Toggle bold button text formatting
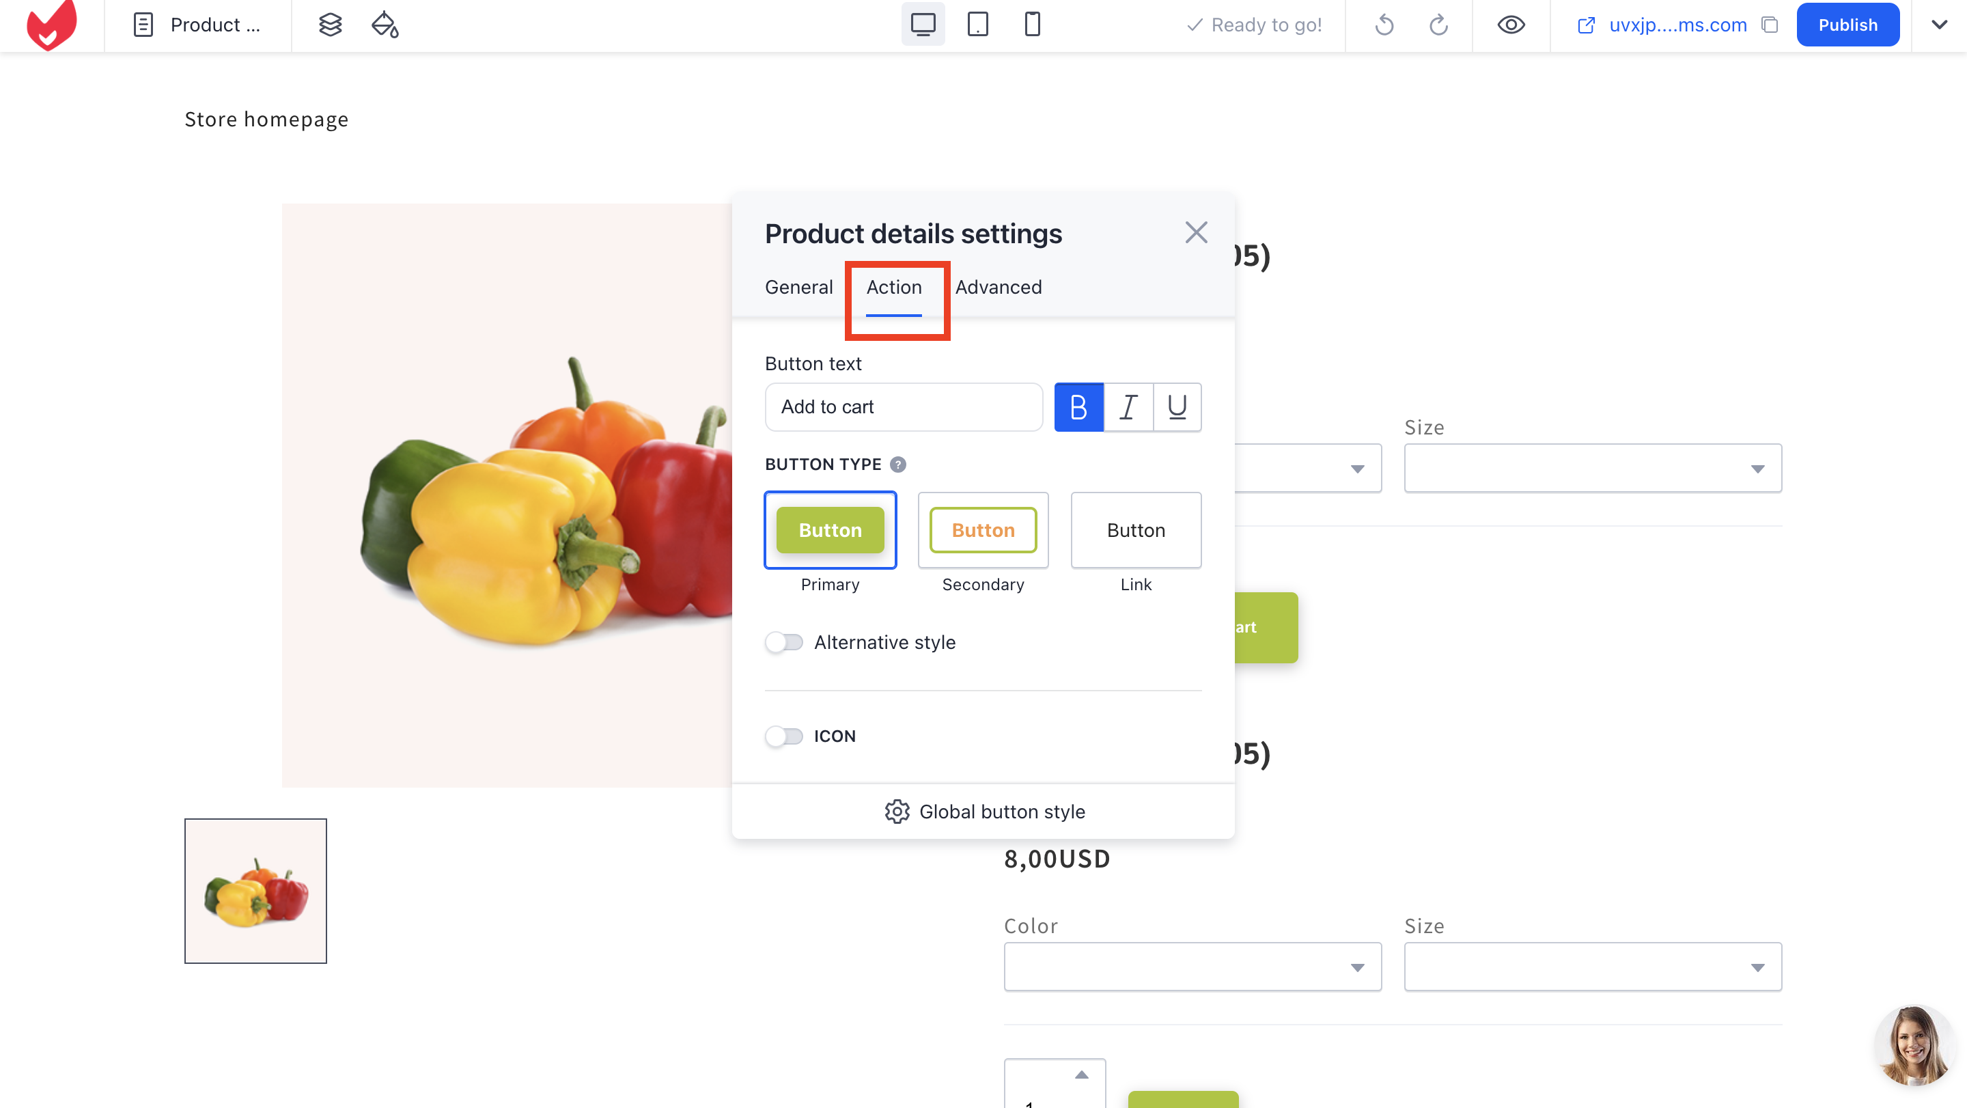 [1078, 407]
